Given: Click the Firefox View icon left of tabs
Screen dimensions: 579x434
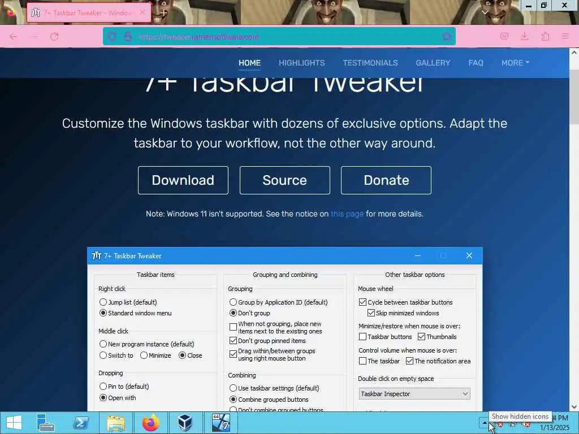Looking at the screenshot, I should pos(11,12).
